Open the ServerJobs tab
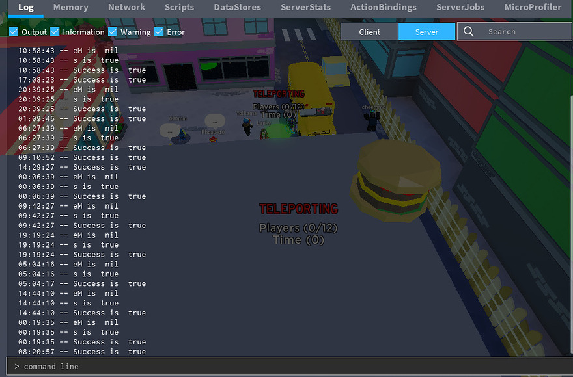573x377 pixels. click(460, 7)
